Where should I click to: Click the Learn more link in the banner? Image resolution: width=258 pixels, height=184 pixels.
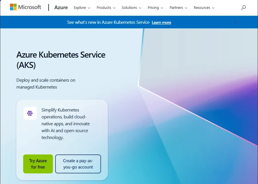[x=161, y=22]
